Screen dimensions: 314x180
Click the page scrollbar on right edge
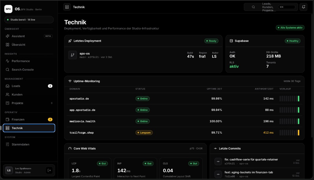(312, 76)
